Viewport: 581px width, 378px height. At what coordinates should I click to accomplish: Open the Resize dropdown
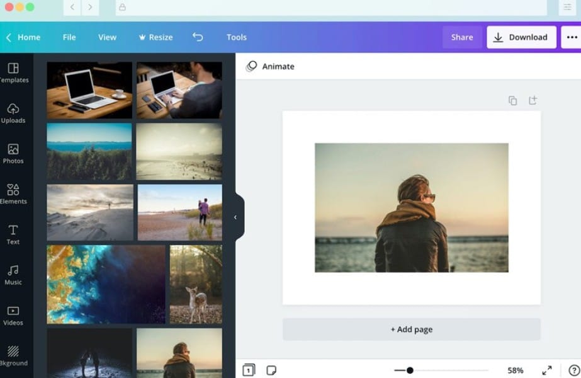(x=155, y=37)
